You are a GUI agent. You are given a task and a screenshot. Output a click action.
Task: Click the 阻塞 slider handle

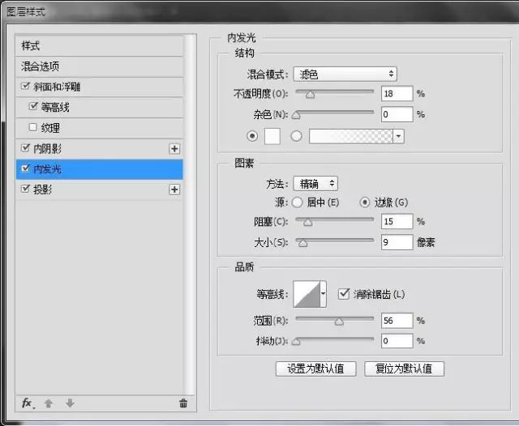tap(308, 223)
